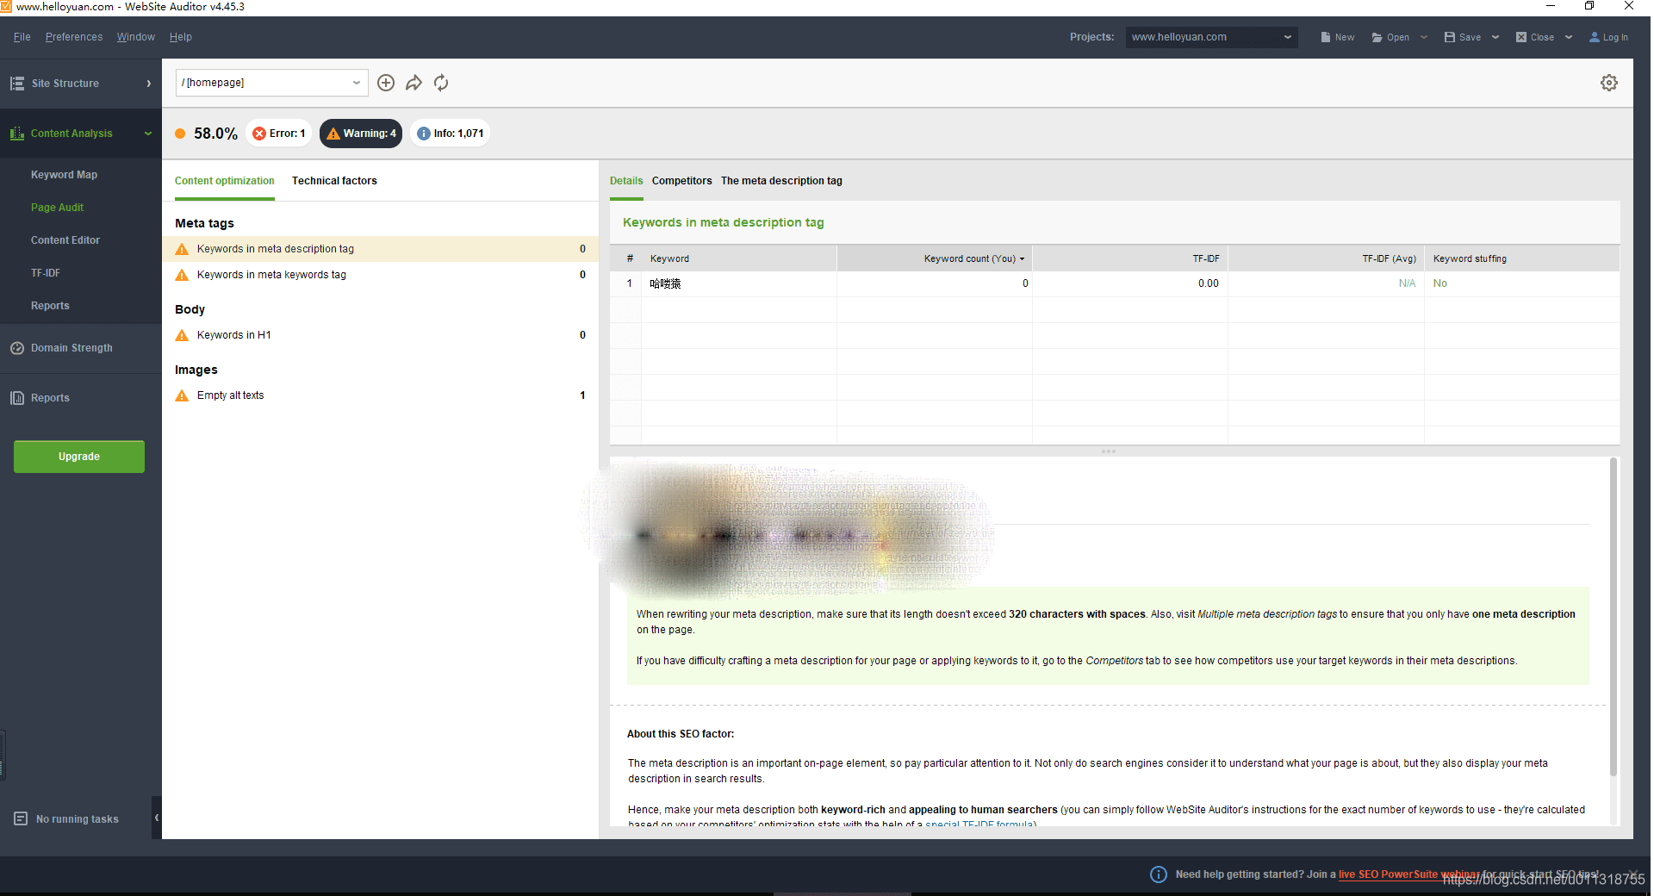Switch to The meta description tag tab
This screenshot has width=1654, height=896.
[781, 181]
